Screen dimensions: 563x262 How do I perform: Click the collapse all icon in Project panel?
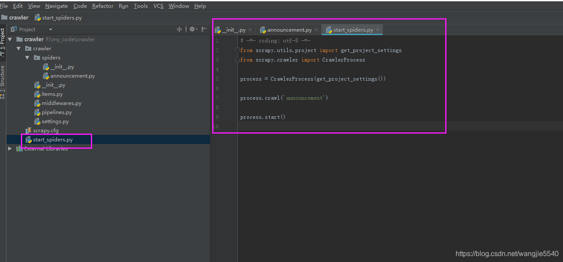point(179,29)
